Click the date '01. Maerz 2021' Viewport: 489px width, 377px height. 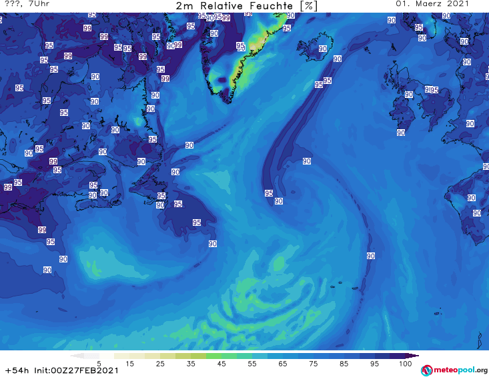tap(432, 4)
